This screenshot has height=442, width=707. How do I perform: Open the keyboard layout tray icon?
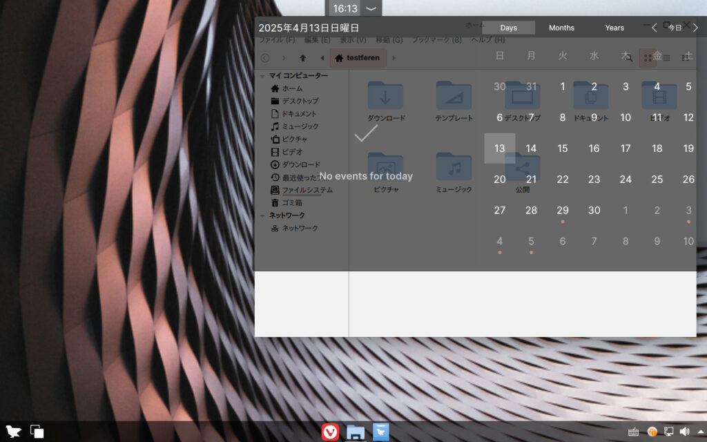pos(633,432)
